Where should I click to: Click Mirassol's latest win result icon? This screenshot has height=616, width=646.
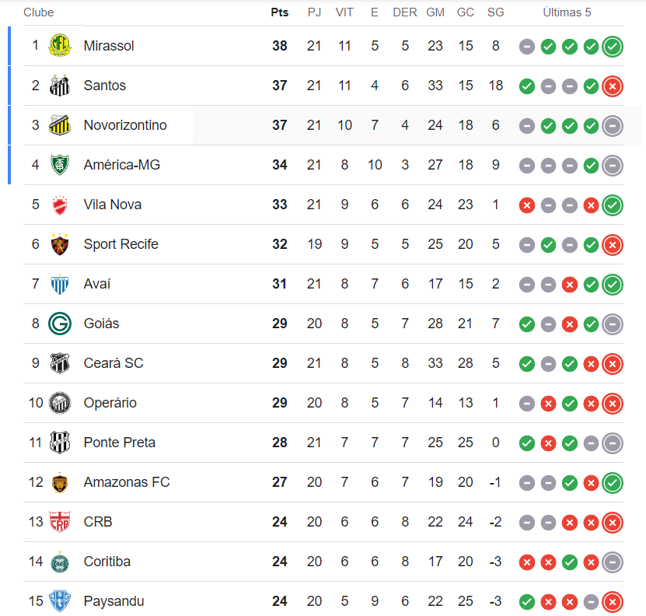coord(613,47)
